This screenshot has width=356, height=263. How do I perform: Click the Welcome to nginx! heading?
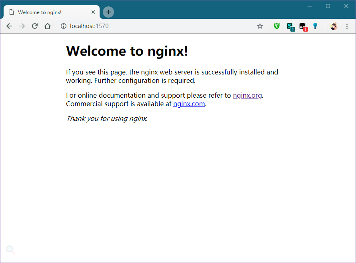pyautogui.click(x=127, y=51)
